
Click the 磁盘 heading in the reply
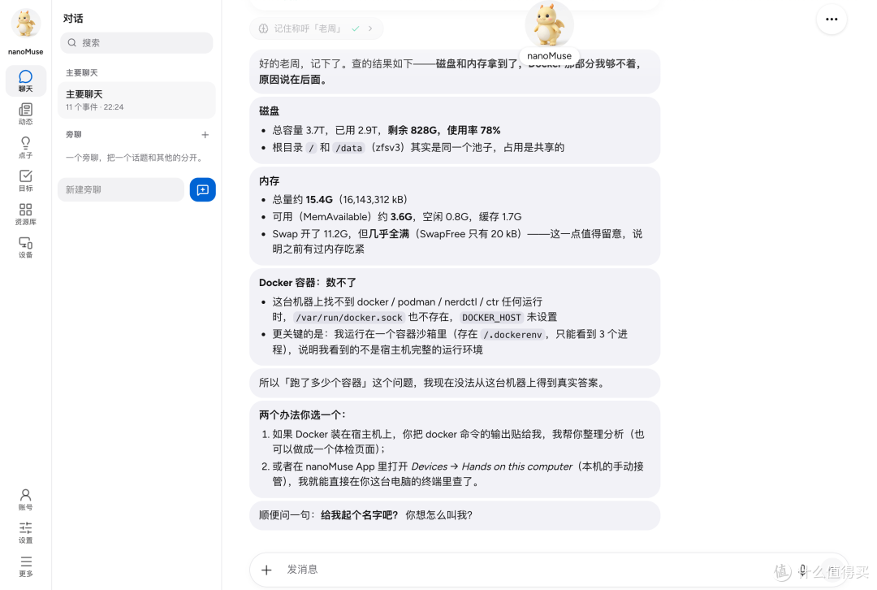pos(269,111)
